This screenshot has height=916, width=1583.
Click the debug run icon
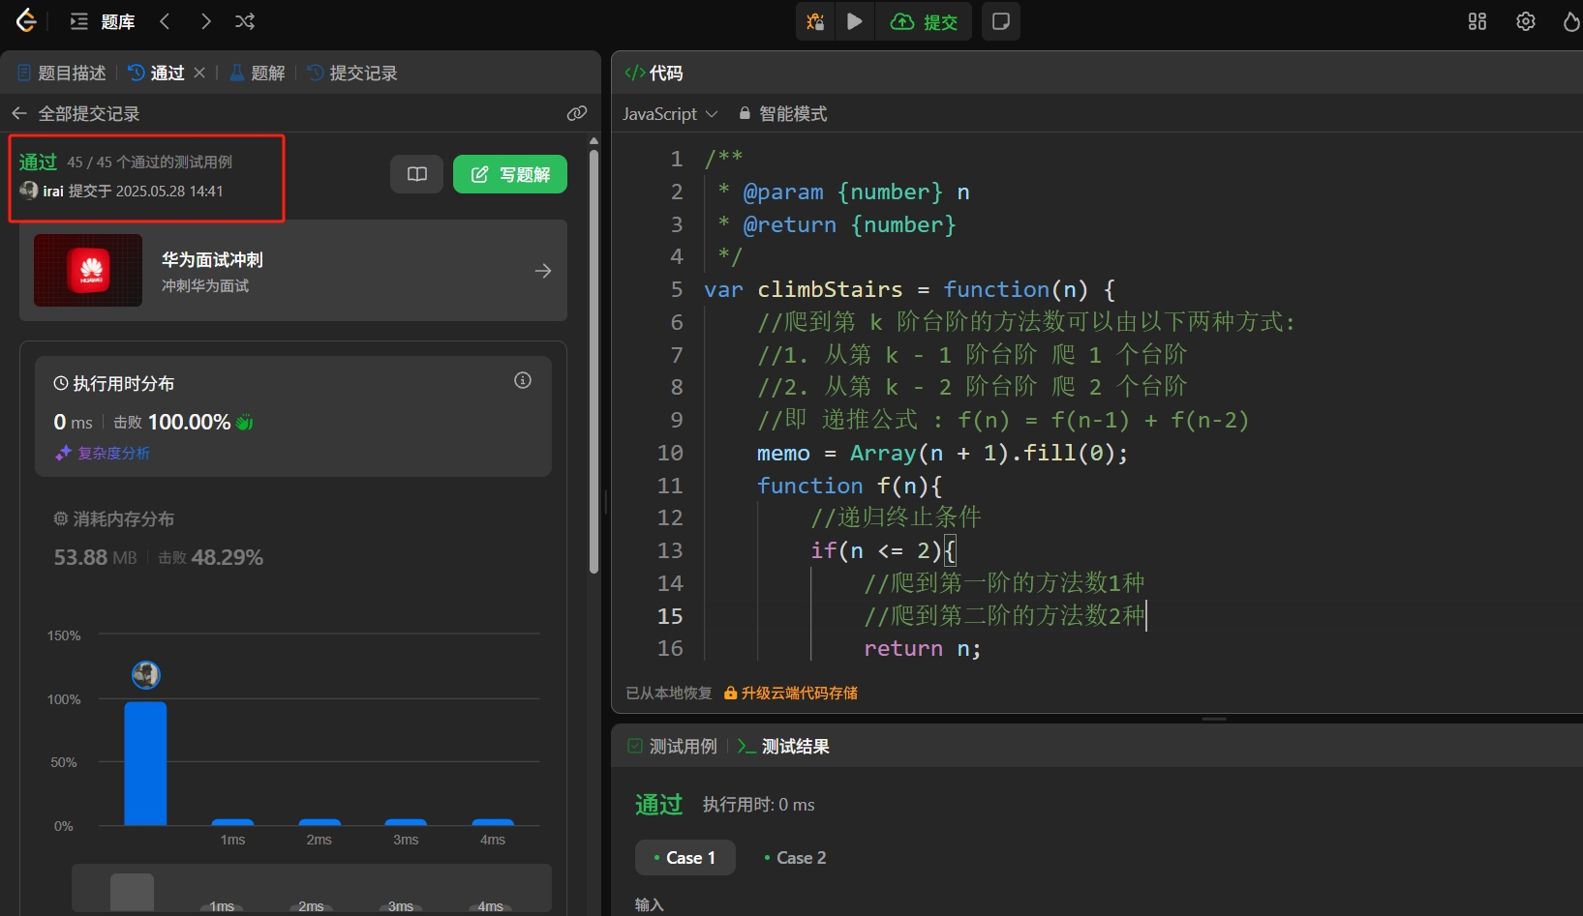815,21
